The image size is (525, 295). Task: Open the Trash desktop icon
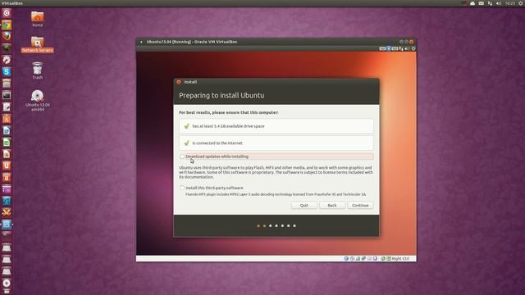click(38, 70)
